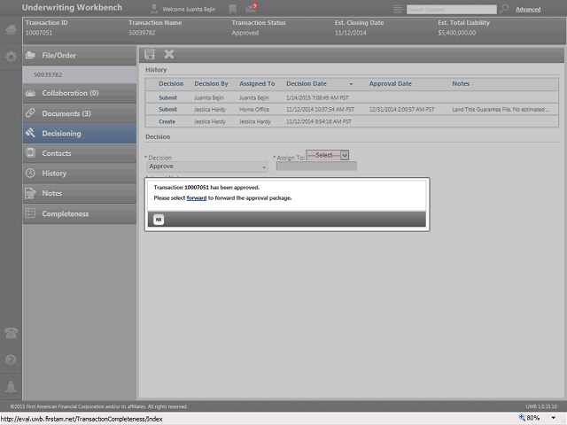The image size is (567, 425).
Task: Open the Assign To select dropdown
Action: pos(327,155)
